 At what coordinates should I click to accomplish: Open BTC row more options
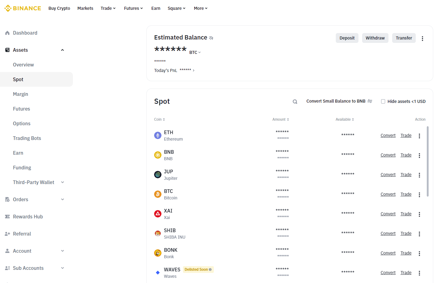coord(419,195)
